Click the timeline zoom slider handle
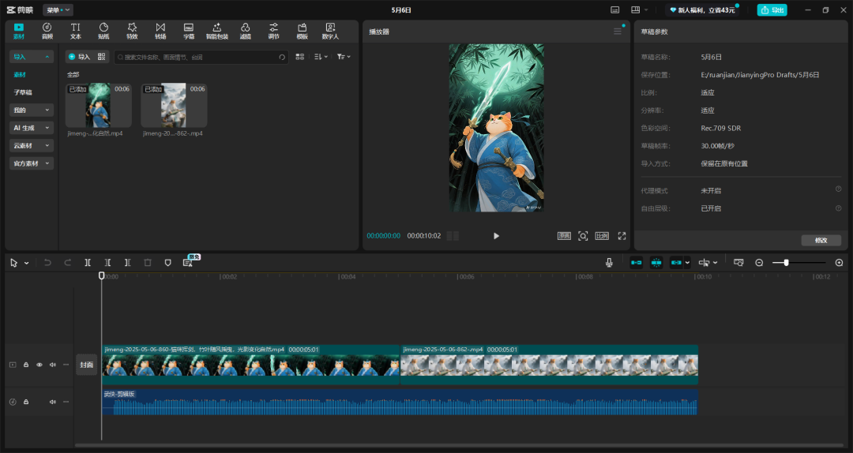853x453 pixels. click(786, 263)
